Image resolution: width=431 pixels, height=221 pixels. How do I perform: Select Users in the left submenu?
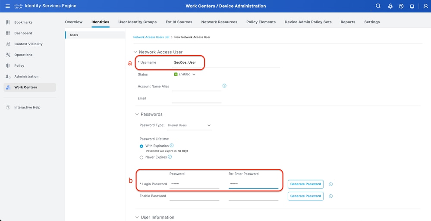tap(95, 35)
